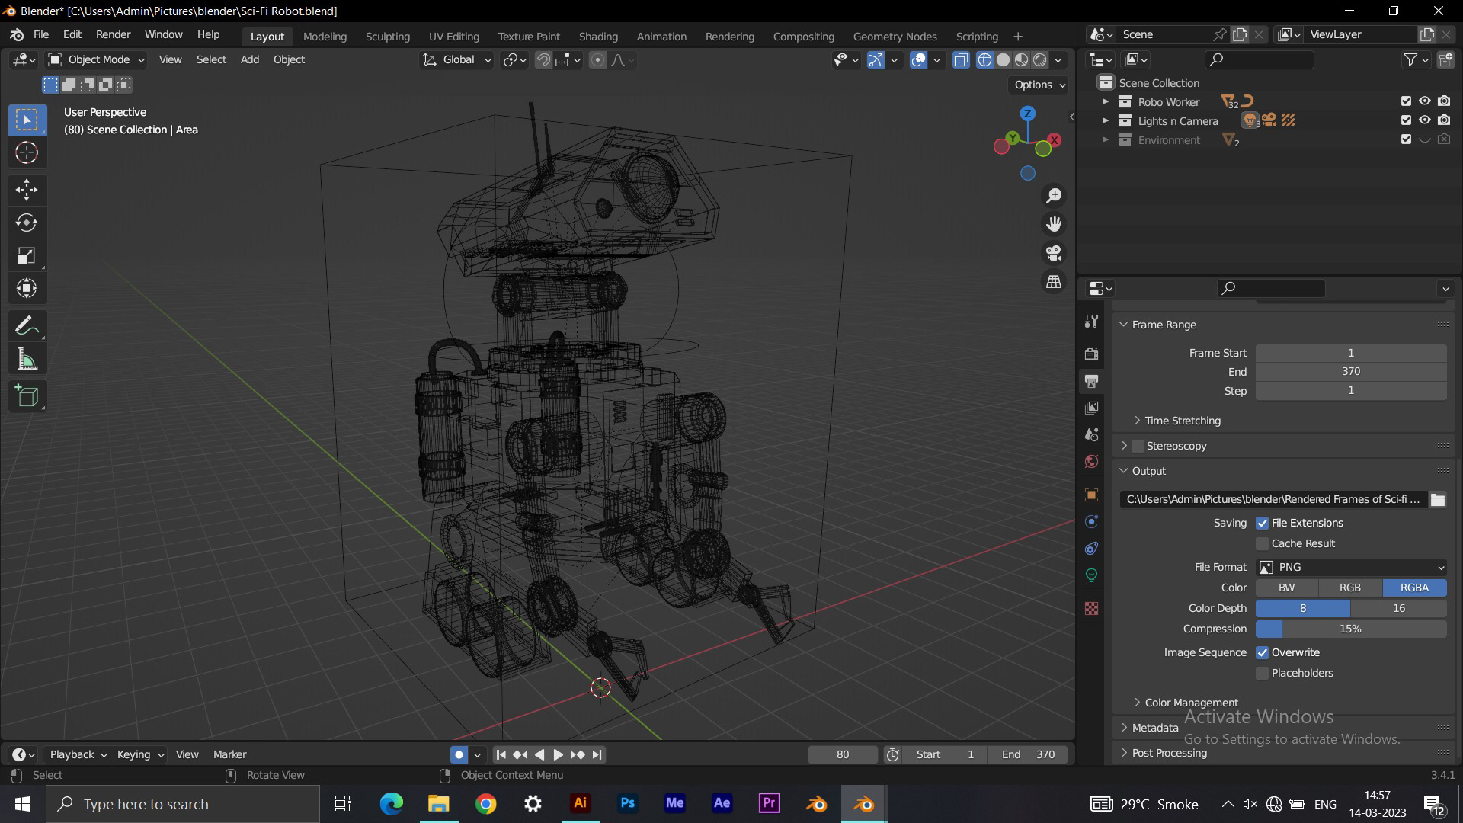This screenshot has width=1463, height=823.
Task: Switch to the Shading workspace tab
Action: tap(598, 37)
